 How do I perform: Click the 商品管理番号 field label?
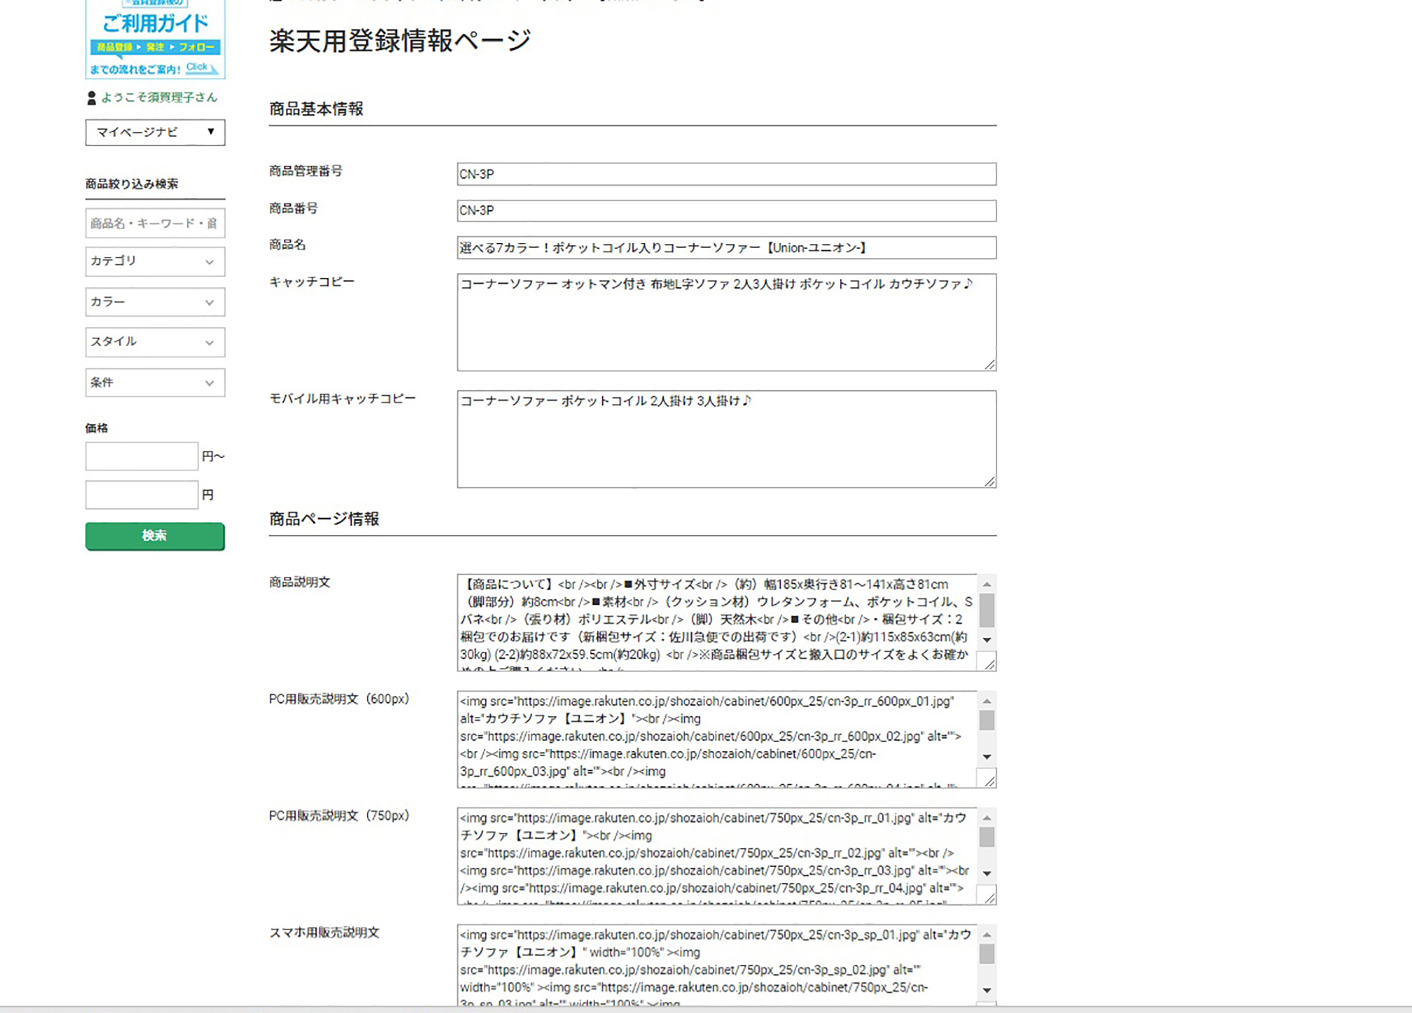306,171
